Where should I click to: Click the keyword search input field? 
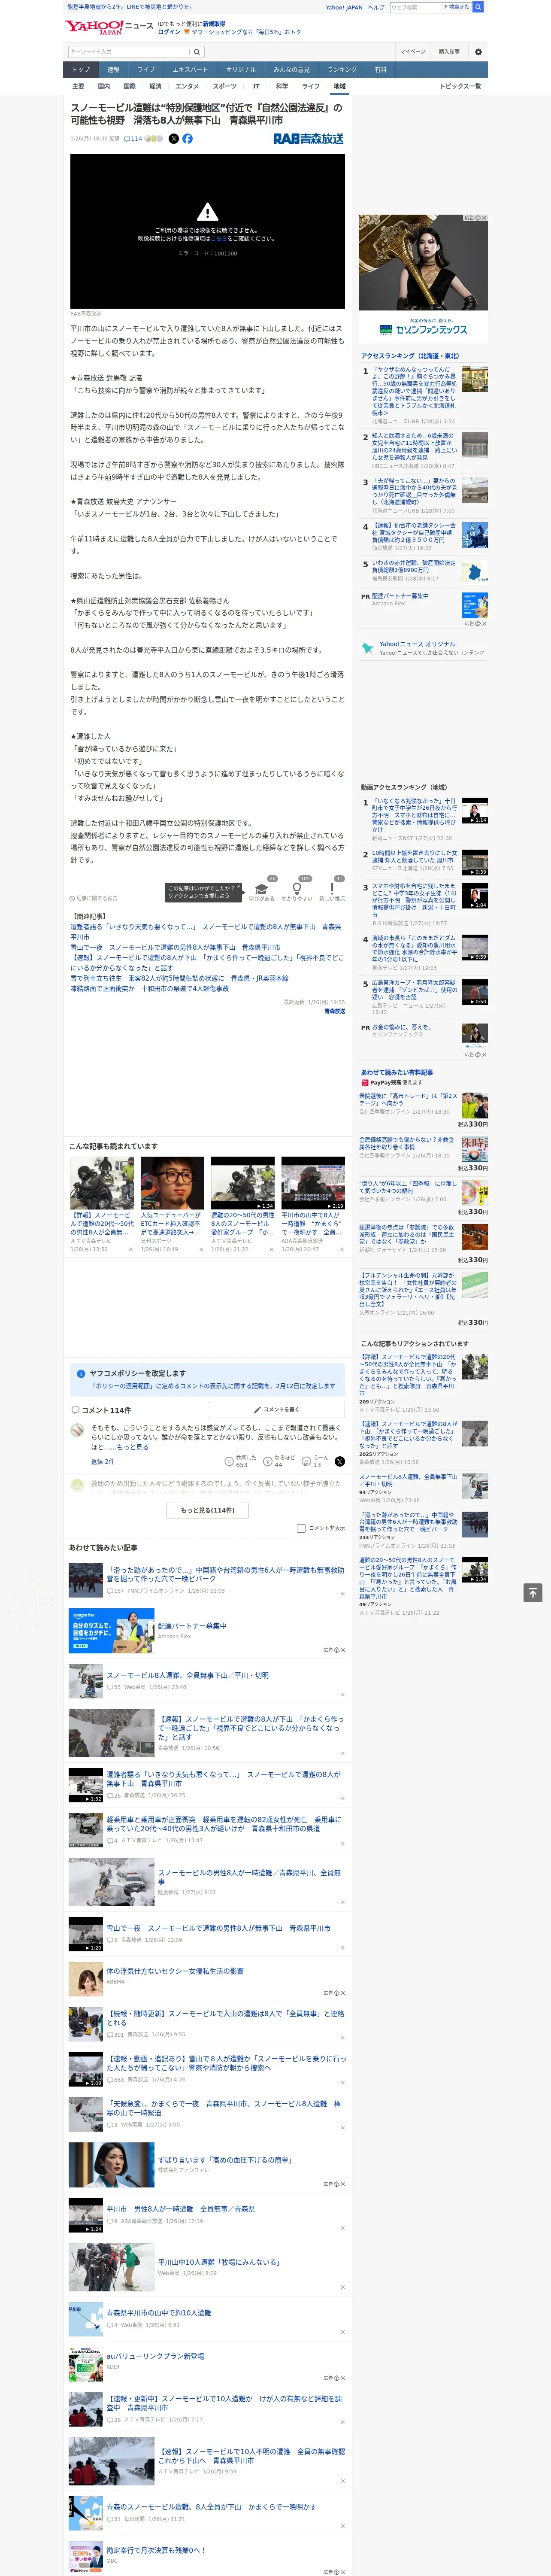coord(129,51)
